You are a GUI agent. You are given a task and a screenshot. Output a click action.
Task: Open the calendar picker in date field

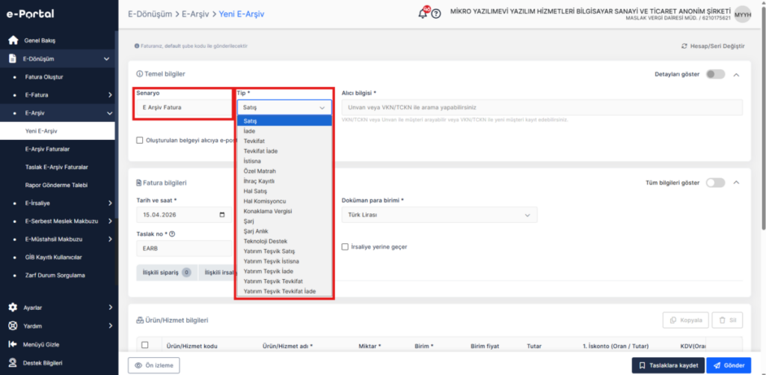(222, 215)
